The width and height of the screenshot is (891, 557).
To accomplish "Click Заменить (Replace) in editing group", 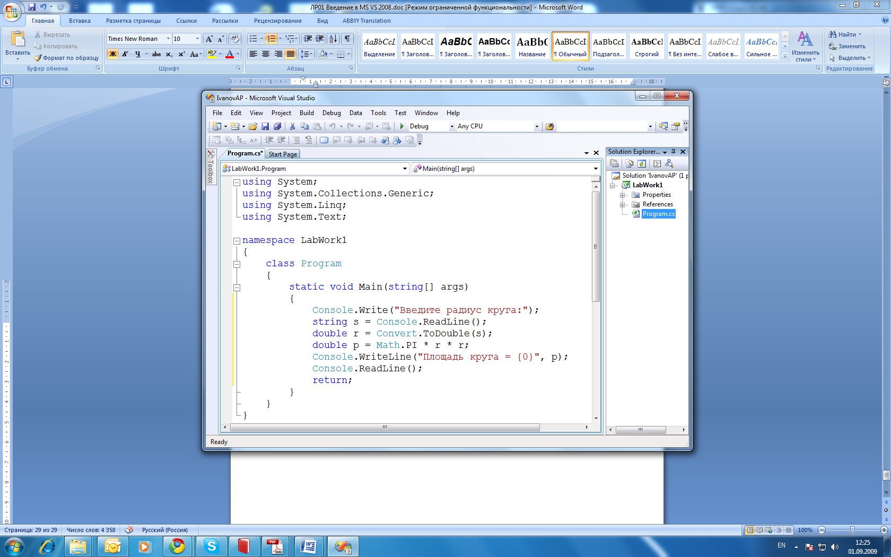I will tap(847, 46).
